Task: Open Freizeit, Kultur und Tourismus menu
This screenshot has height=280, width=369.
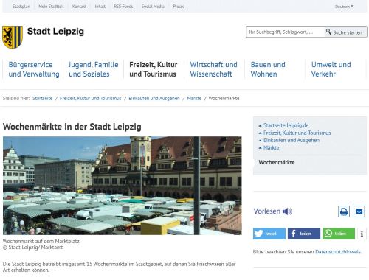Action: (154, 69)
